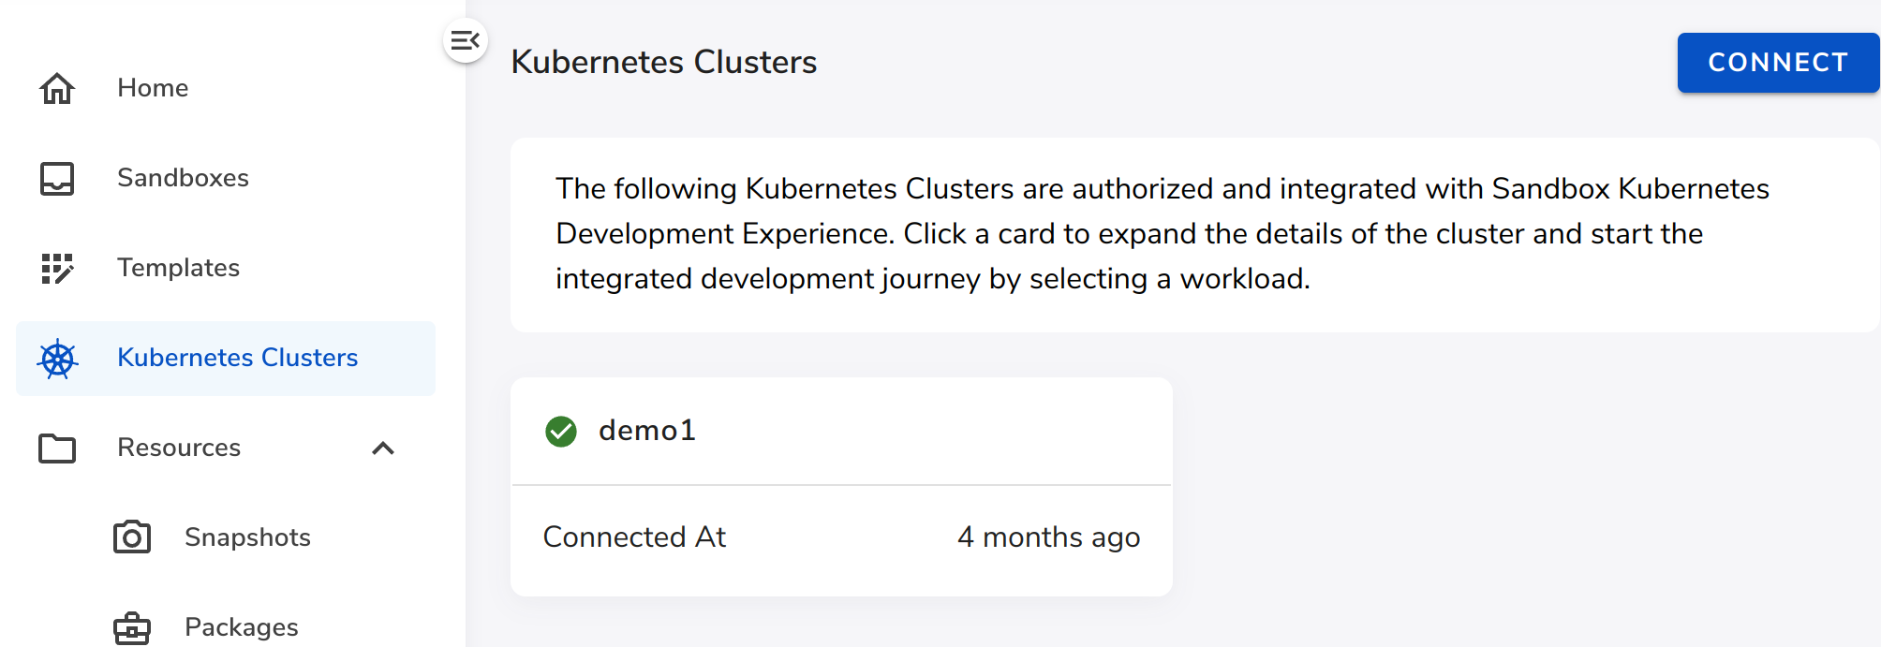Image resolution: width=1881 pixels, height=647 pixels.
Task: Click the Packages briefcase icon
Action: (x=132, y=627)
